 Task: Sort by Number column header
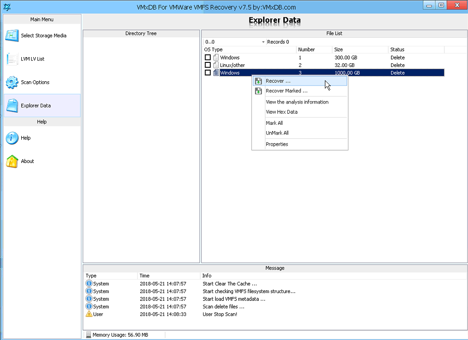[314, 49]
